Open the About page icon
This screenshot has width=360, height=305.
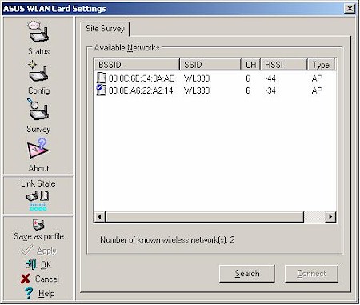pyautogui.click(x=38, y=149)
